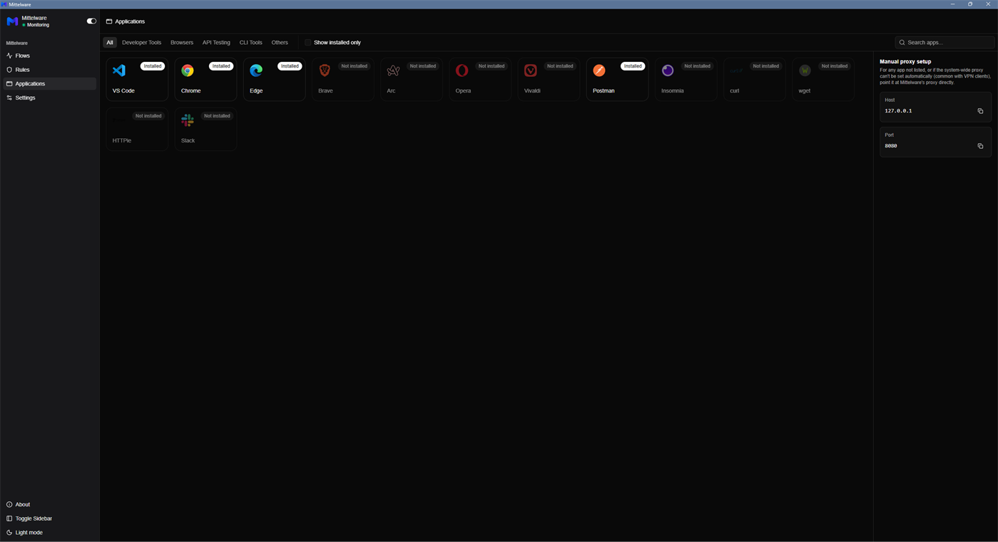Click the Arc app icon
The image size is (998, 542).
click(x=393, y=71)
